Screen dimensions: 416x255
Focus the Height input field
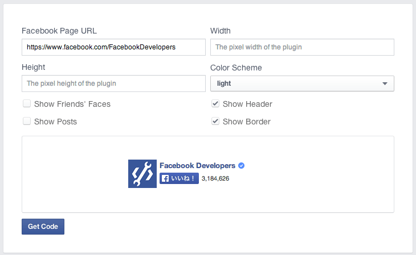[x=113, y=83]
